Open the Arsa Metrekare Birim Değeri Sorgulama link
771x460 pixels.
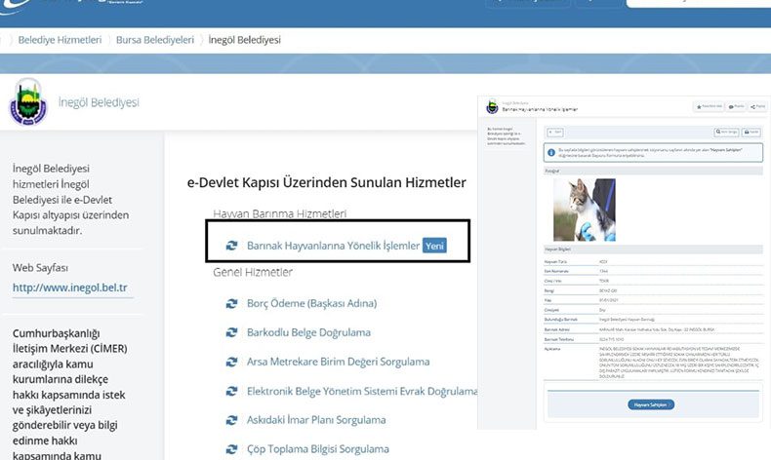pos(339,362)
